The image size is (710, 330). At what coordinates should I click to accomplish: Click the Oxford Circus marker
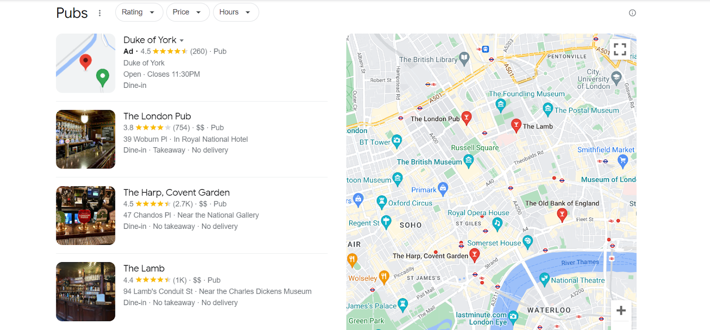coord(382,202)
